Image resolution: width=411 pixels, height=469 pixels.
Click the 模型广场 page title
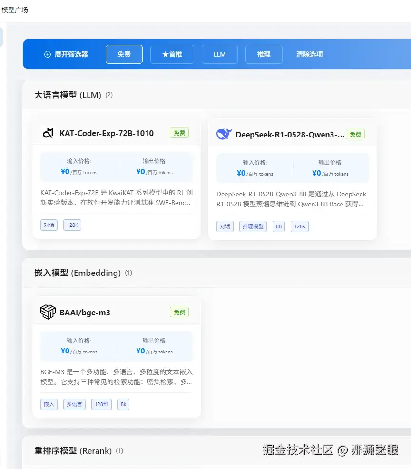(15, 10)
